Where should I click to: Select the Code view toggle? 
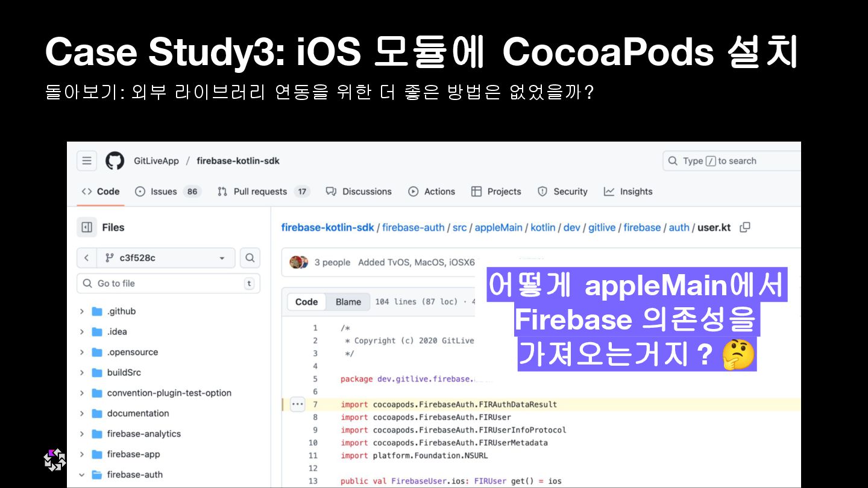click(x=306, y=302)
